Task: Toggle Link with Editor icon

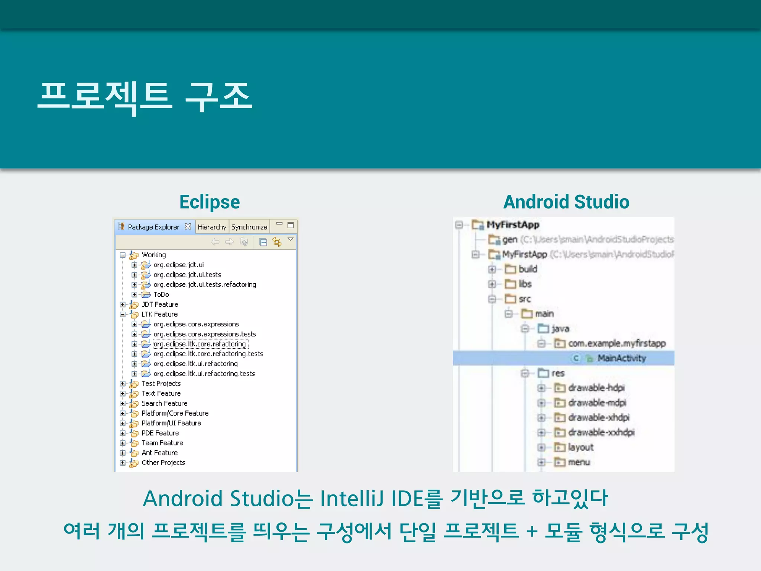Action: [x=277, y=242]
